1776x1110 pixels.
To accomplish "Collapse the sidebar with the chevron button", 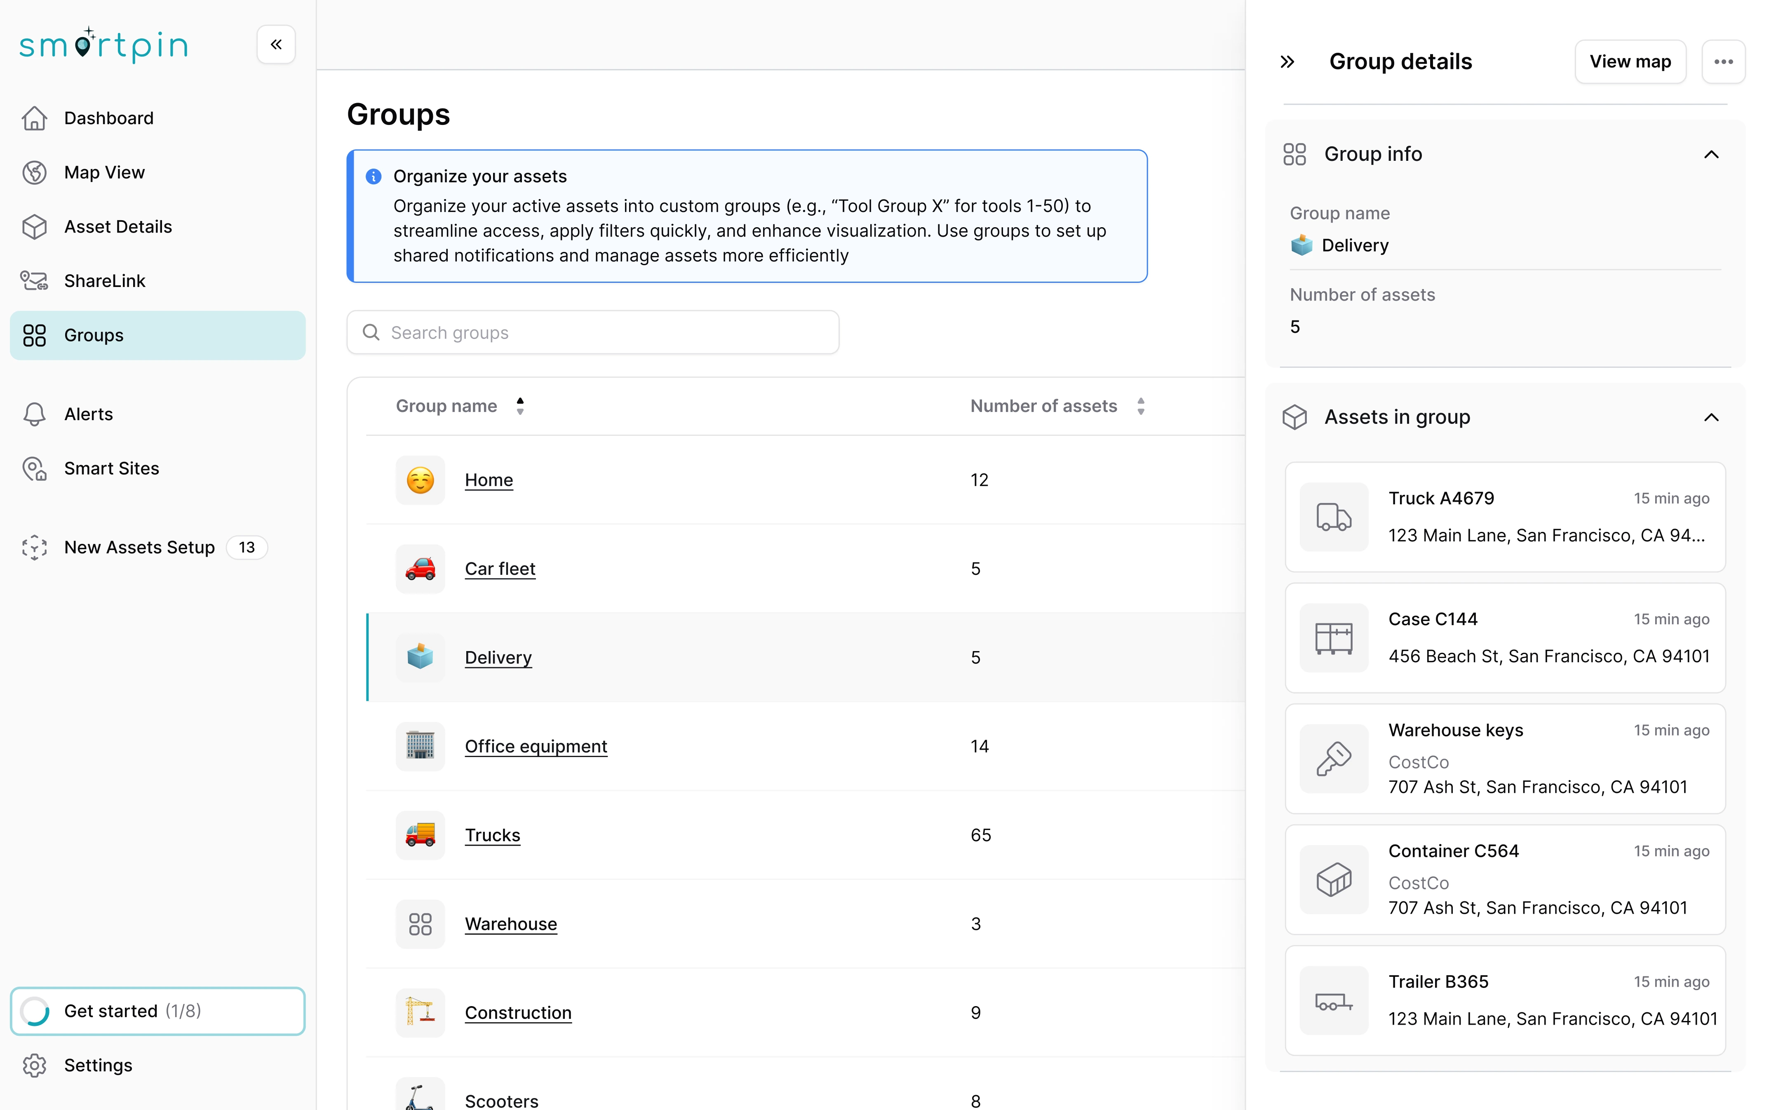I will click(276, 44).
